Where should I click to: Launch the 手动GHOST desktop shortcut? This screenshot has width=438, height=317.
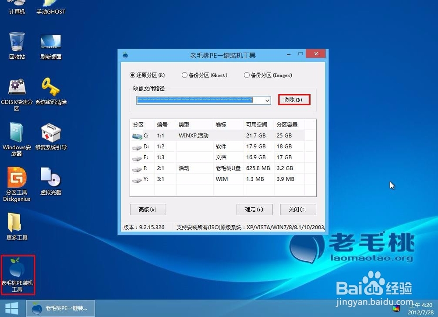click(50, 7)
